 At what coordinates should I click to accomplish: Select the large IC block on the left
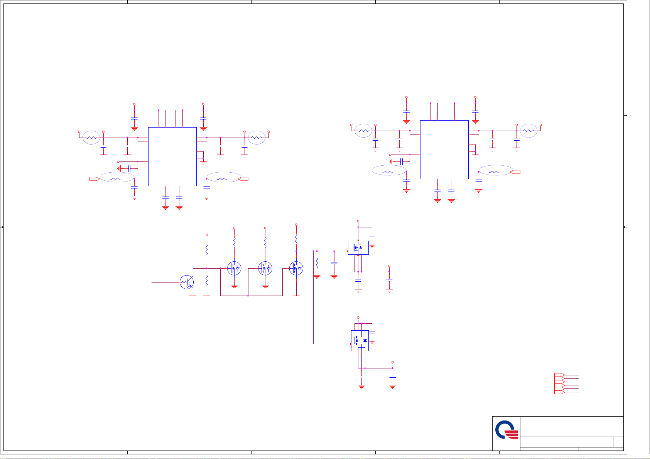(x=172, y=156)
